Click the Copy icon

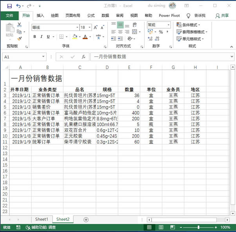(x=19, y=32)
